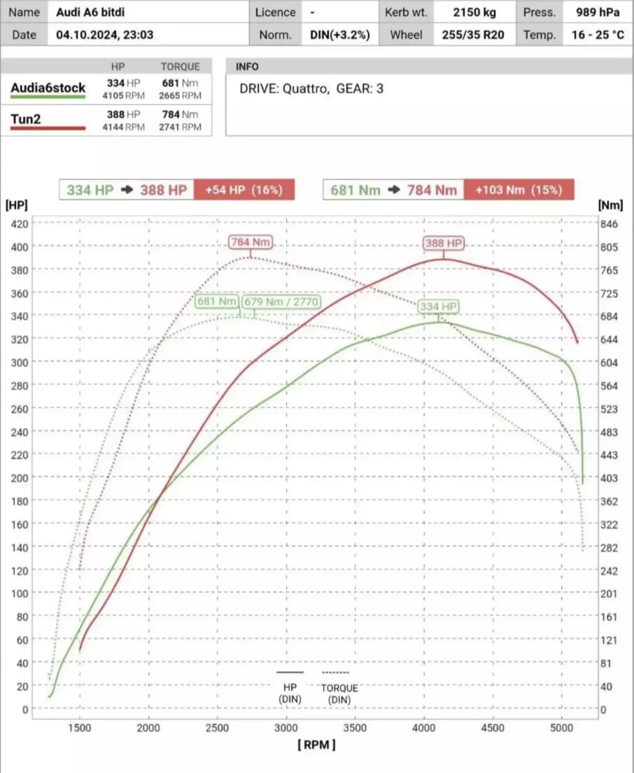Click the pressure value 989 hPa
This screenshot has height=773, width=634.
tap(598, 12)
